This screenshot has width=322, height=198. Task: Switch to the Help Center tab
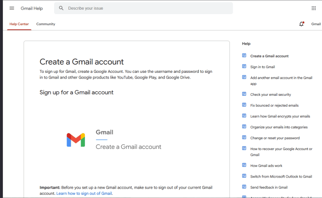coord(19,24)
